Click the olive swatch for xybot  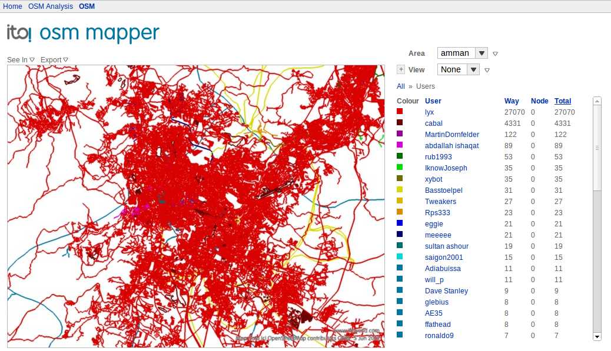tap(400, 178)
